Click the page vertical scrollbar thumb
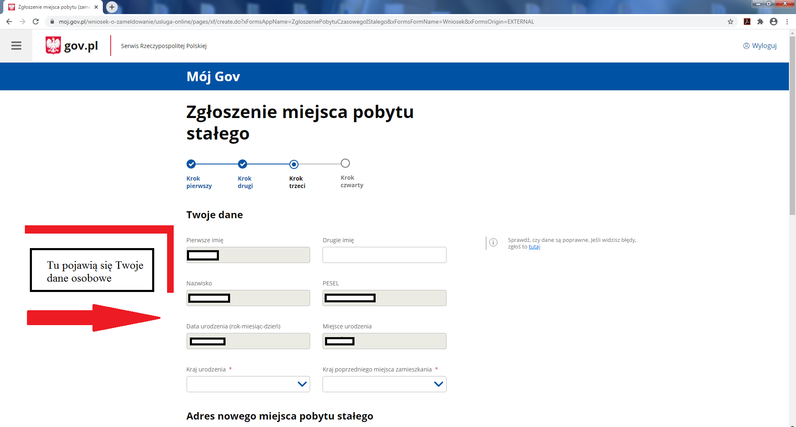 tap(792, 125)
